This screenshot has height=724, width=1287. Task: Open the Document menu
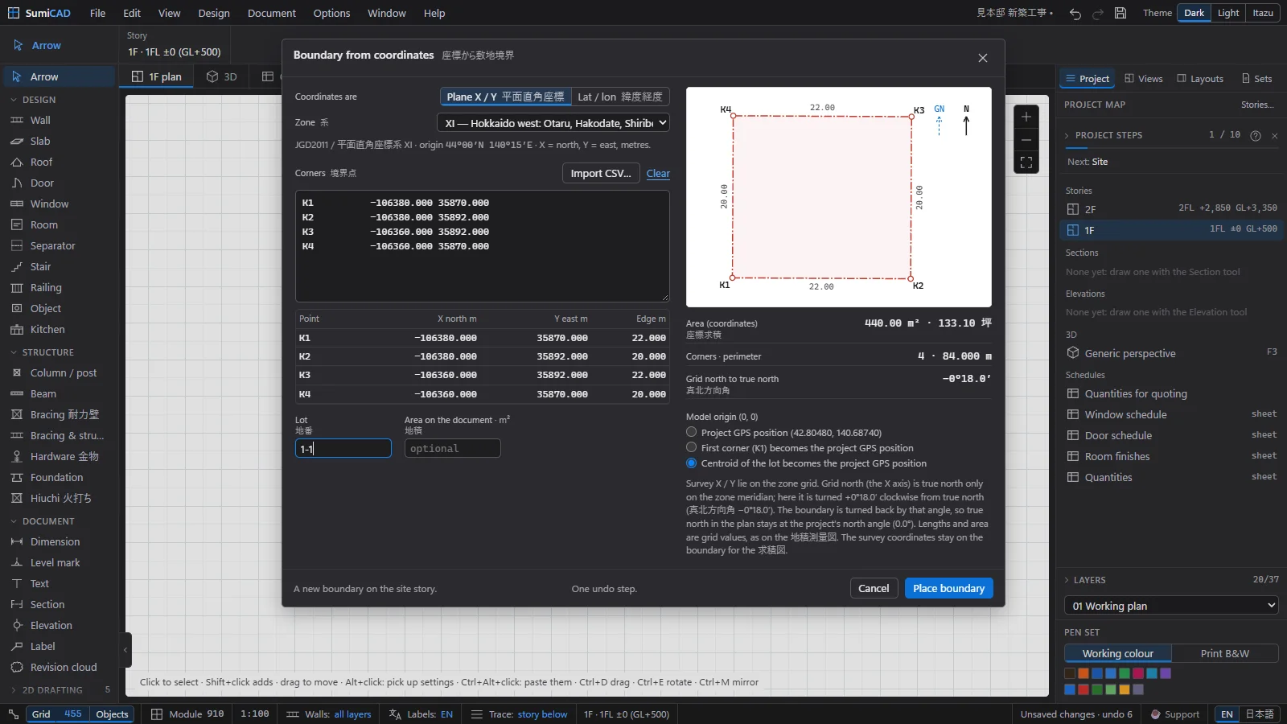click(271, 13)
